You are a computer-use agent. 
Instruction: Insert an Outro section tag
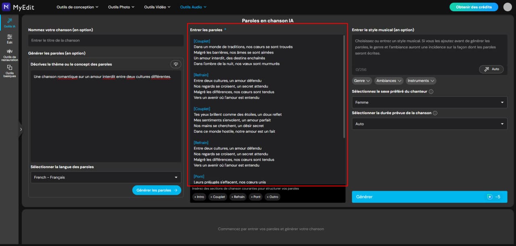pyautogui.click(x=273, y=197)
